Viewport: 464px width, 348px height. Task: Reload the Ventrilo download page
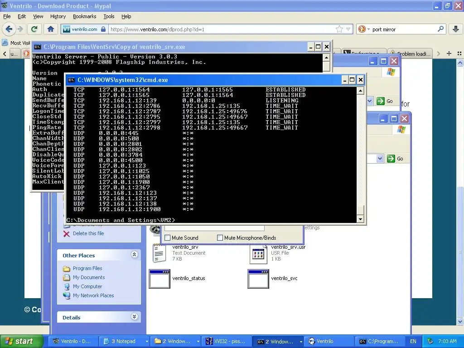pos(34,29)
